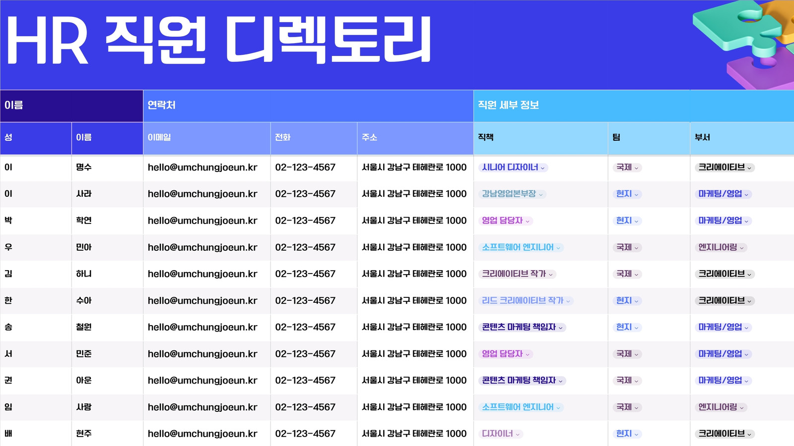Open 디자이너 job title dropdown for 배 현주

500,434
